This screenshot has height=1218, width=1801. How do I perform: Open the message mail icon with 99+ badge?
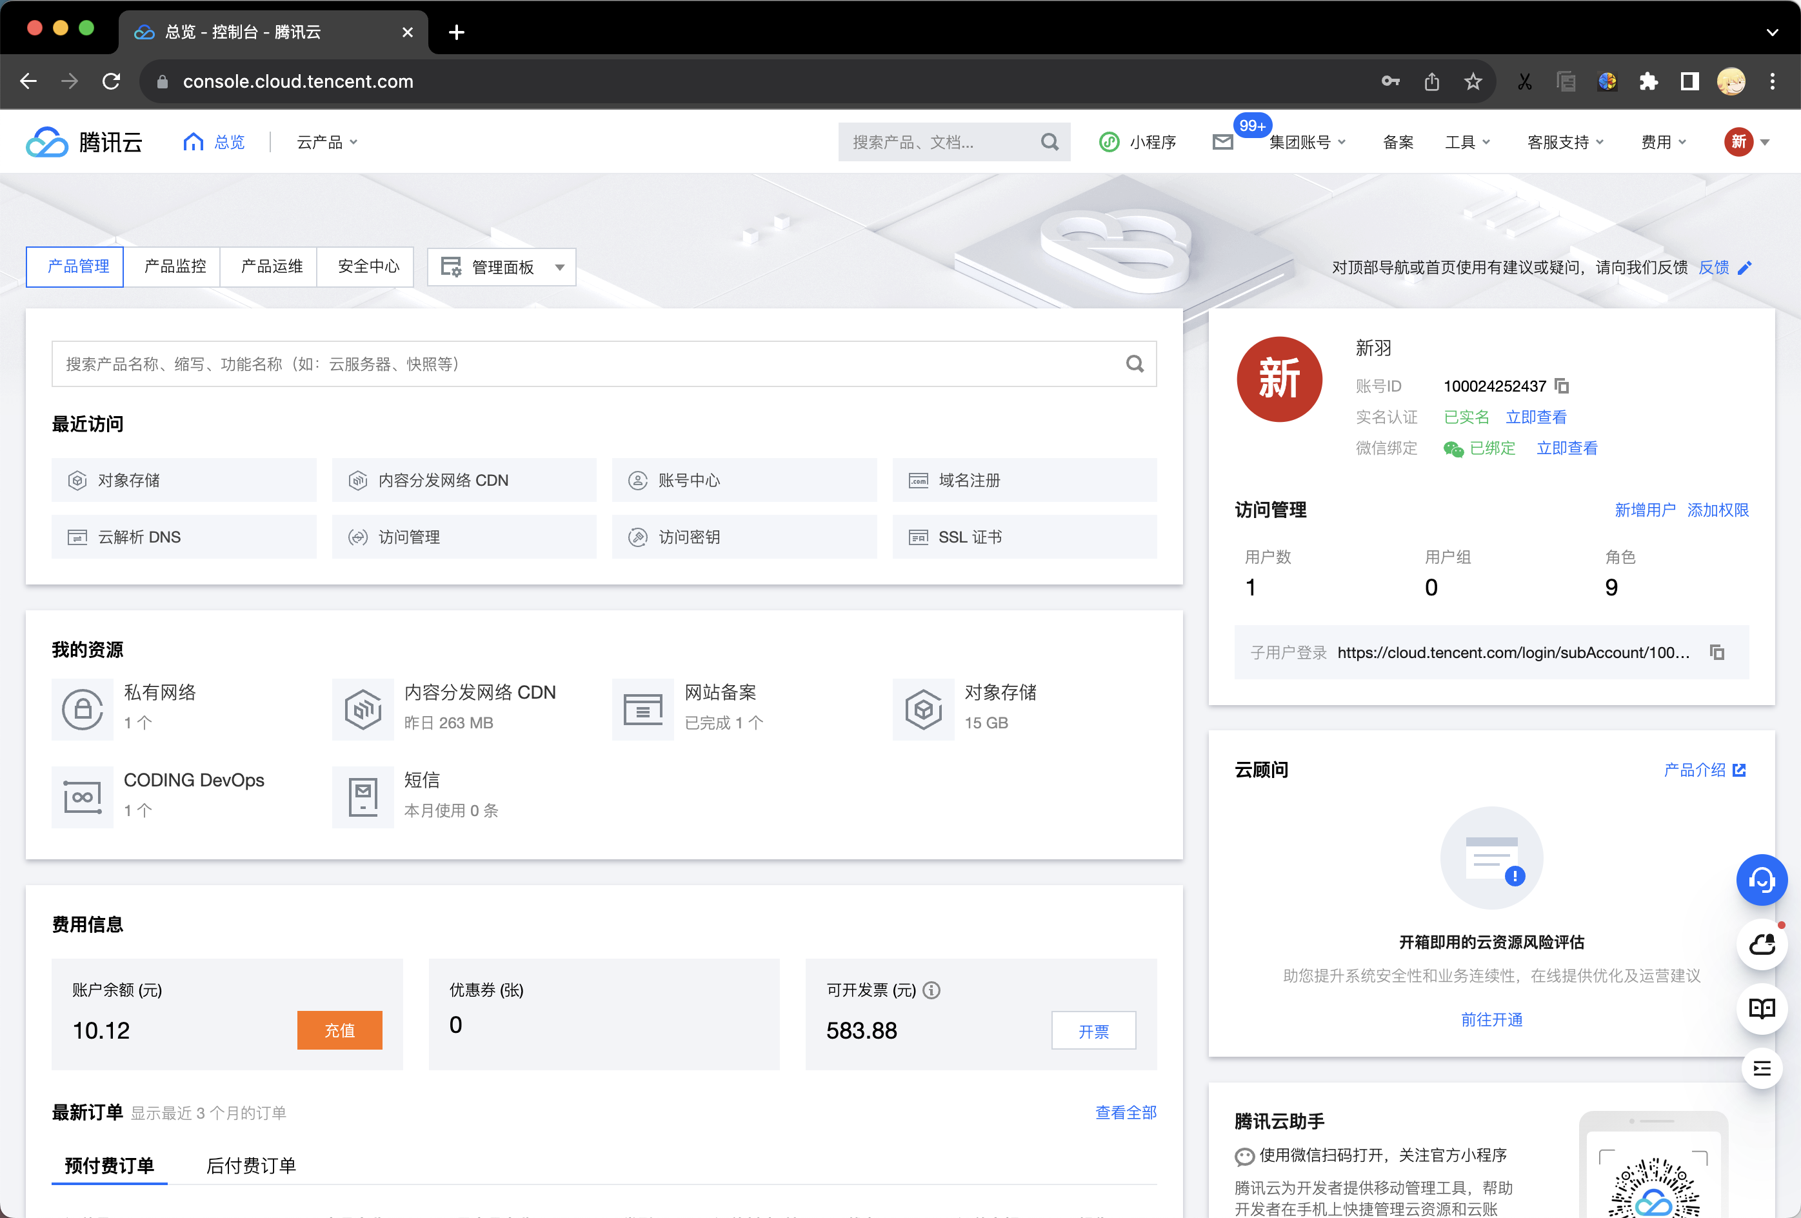1223,142
